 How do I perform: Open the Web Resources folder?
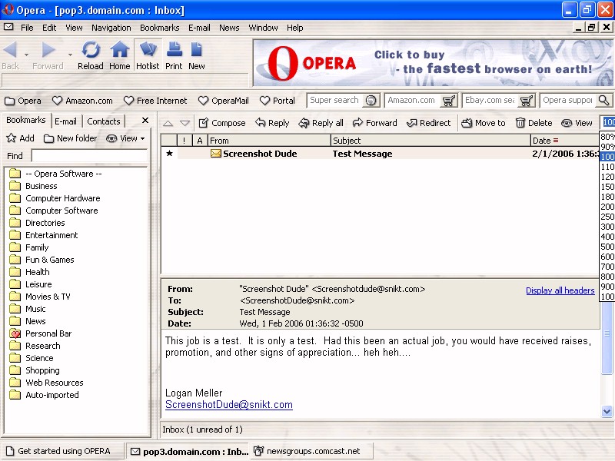click(46, 383)
